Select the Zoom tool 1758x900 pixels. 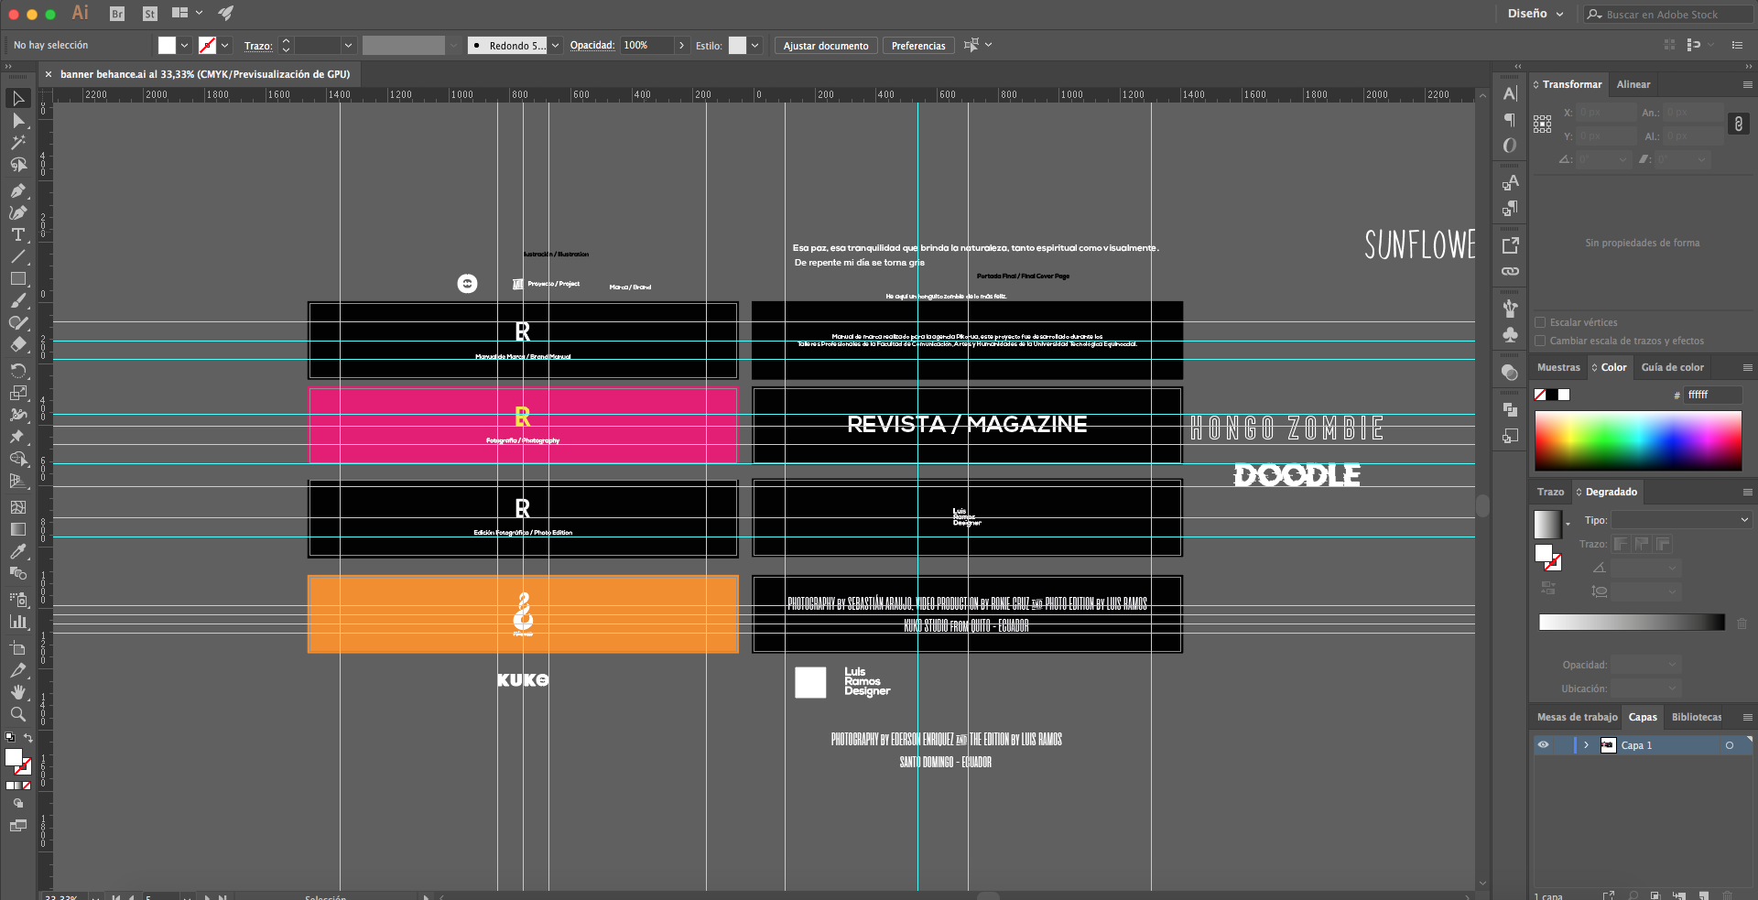tap(17, 714)
